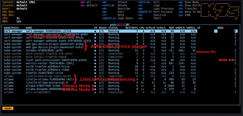Click the <d> Describe command hint
This screenshot has width=243, height=116.
[116, 9]
